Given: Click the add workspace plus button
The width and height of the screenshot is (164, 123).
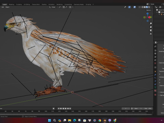Looking at the screenshot, I should (93, 4).
